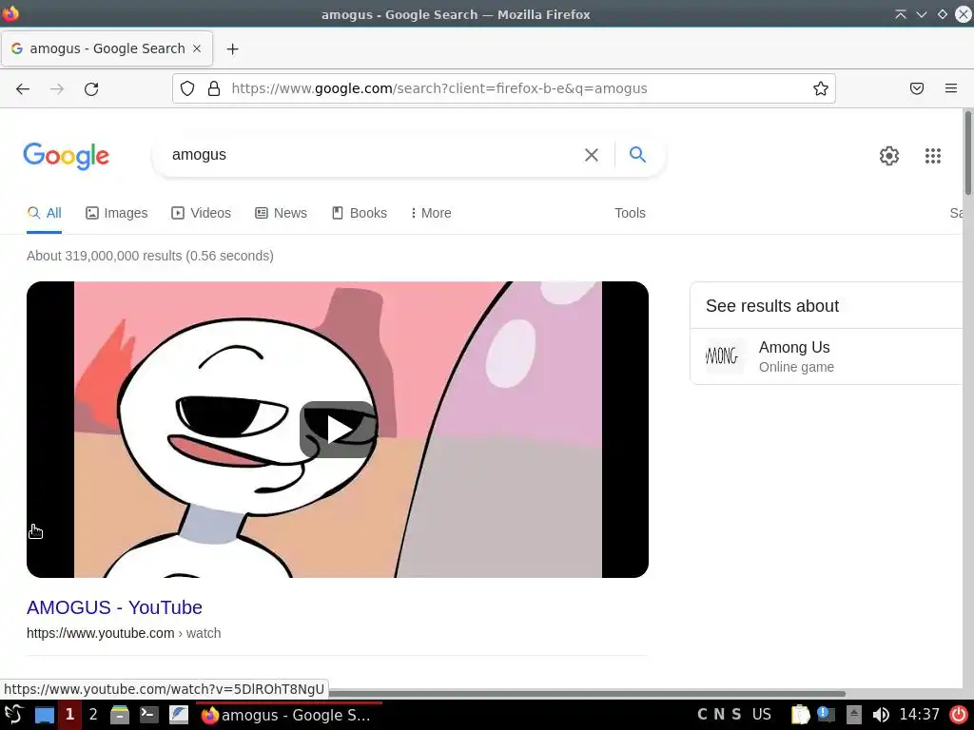Show desktop using the blue taskbar icon

coord(44,715)
